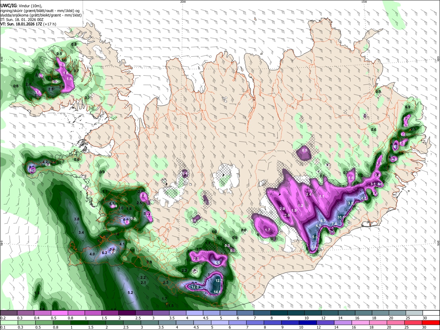Image resolution: width=440 pixels, height=330 pixels.
Task: Click the 3.9 value in the southwest
Action: click(x=149, y=262)
